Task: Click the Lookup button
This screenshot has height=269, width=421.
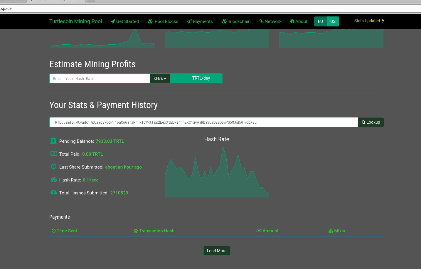Action: tap(371, 122)
